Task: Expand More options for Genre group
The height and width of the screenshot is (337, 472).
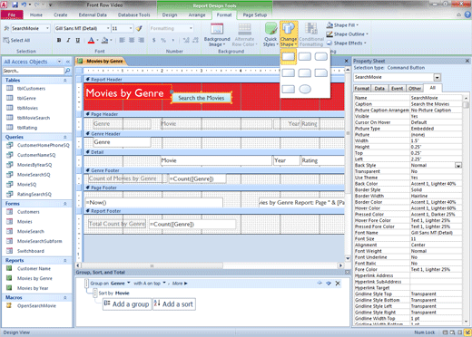Action: click(180, 284)
